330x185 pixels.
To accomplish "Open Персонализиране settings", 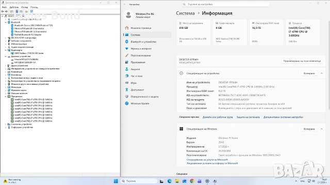I will point(147,55).
